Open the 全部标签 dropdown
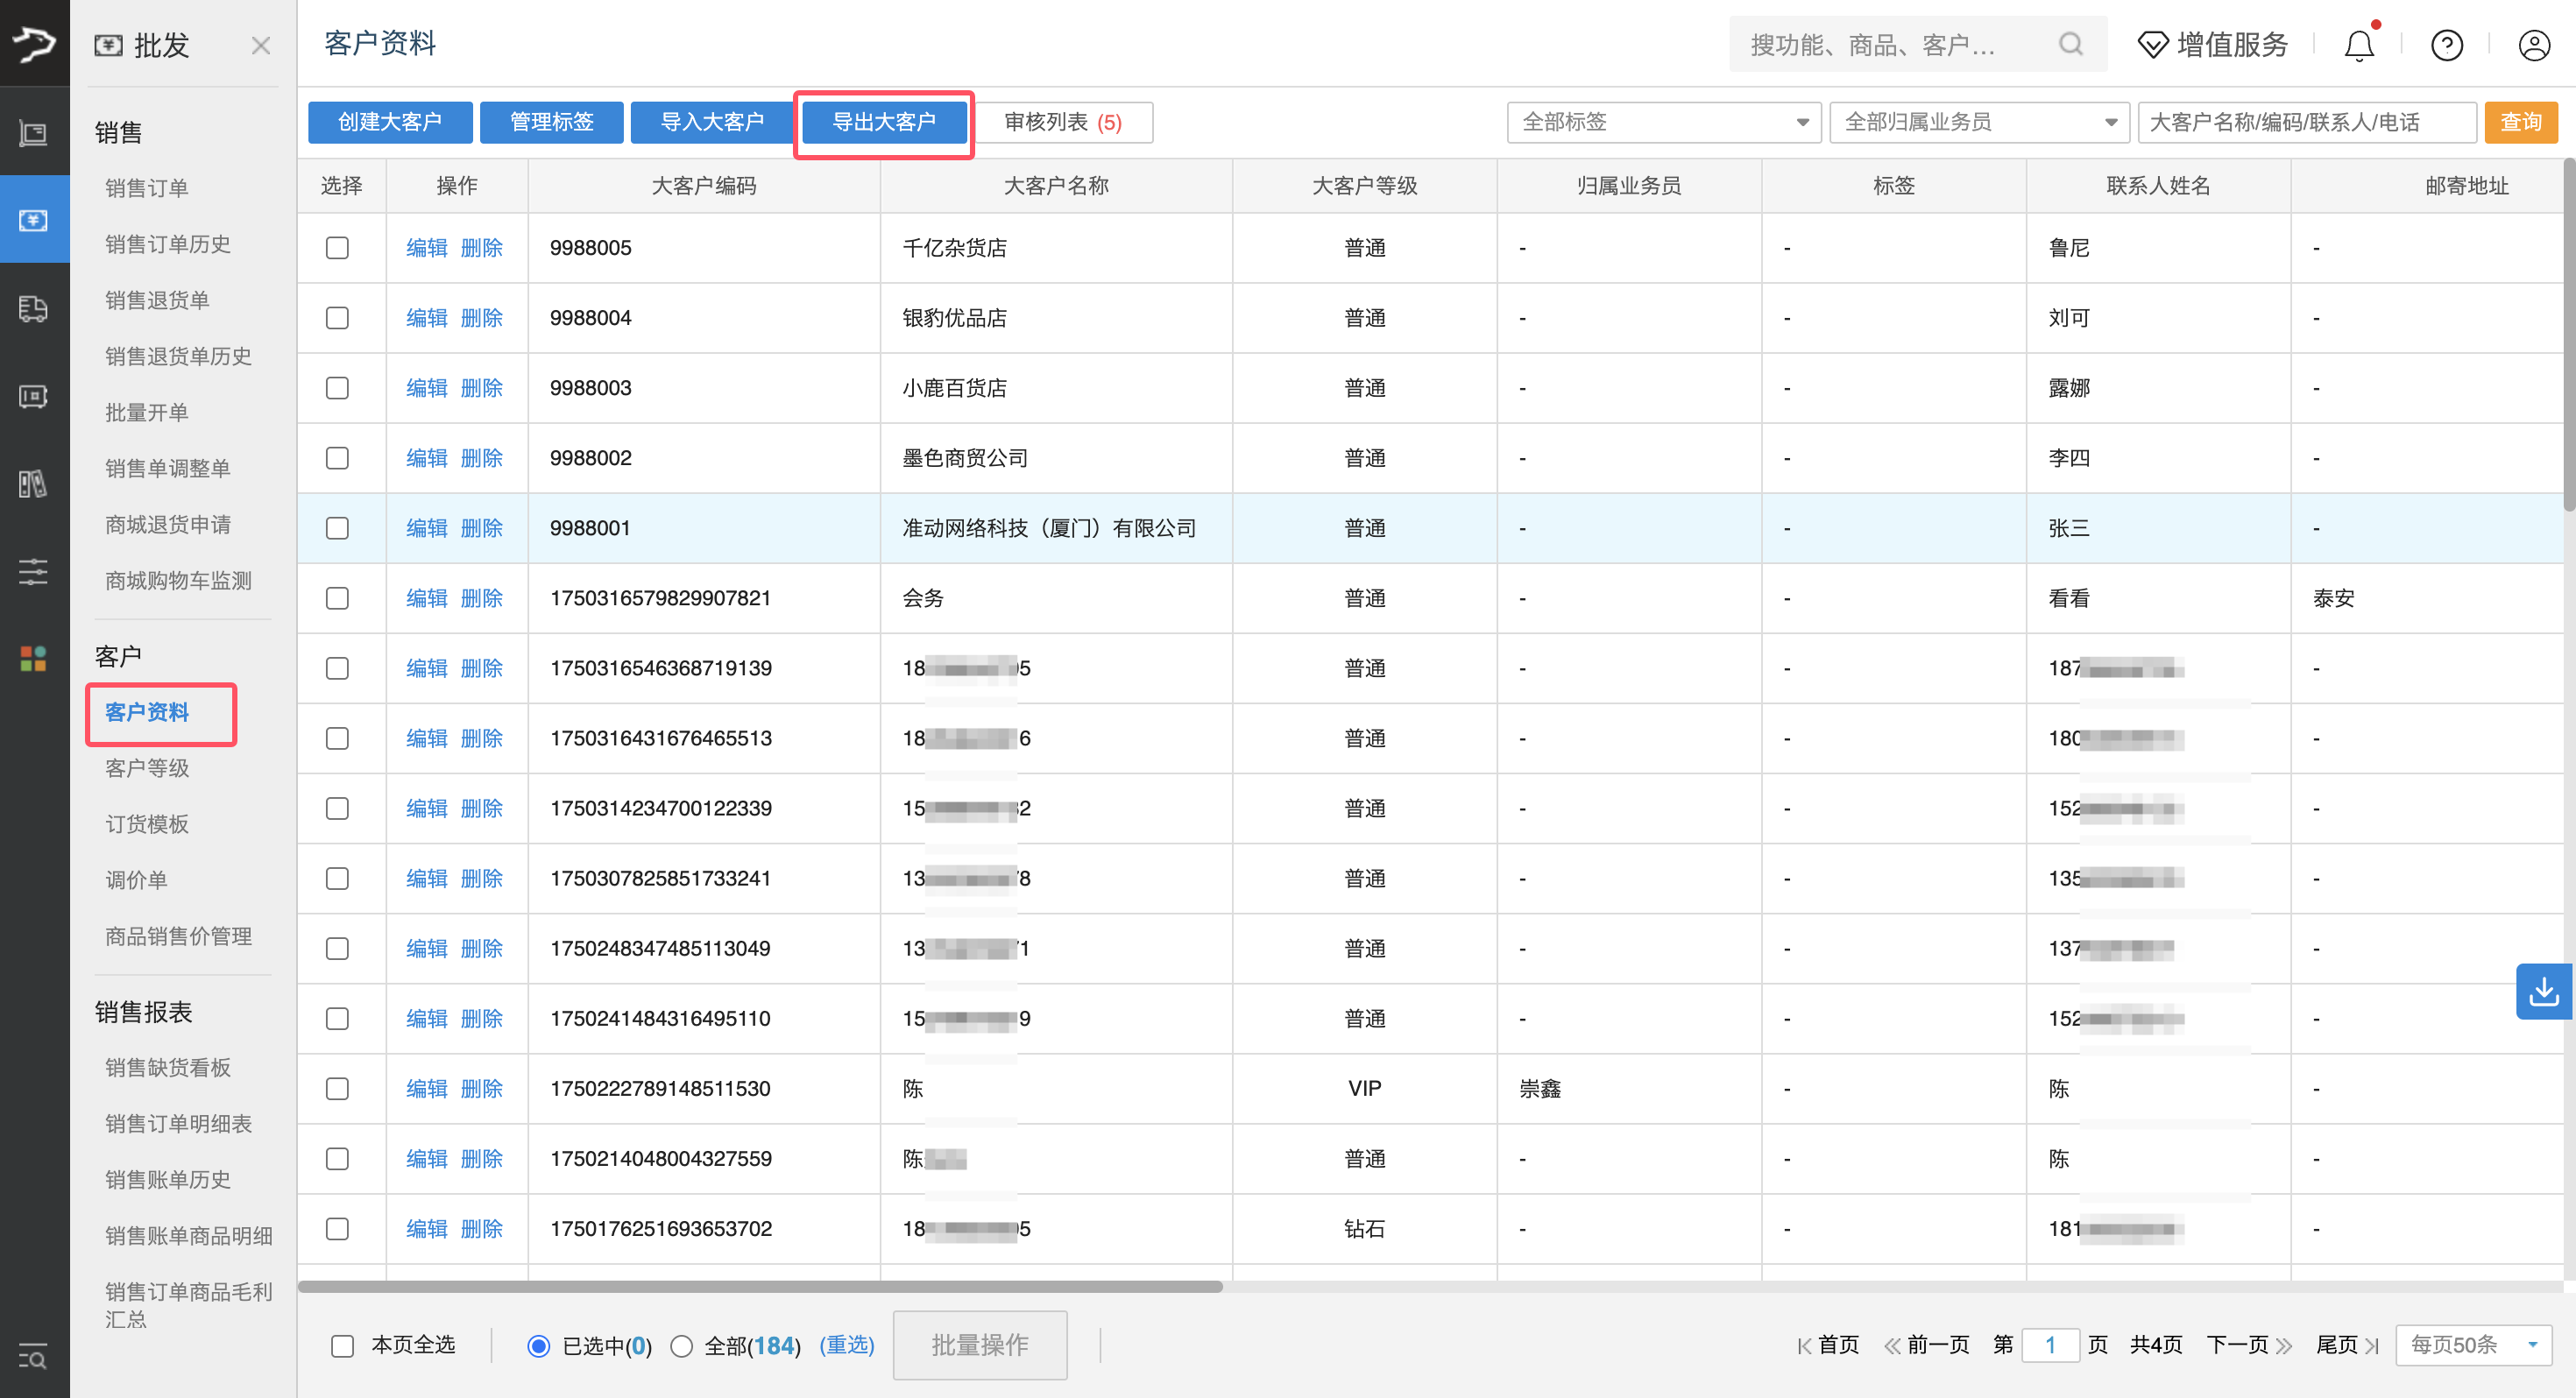Image resolution: width=2576 pixels, height=1398 pixels. coord(1663,121)
